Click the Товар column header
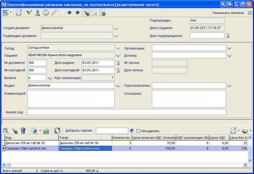Image resolution: width=254 pixels, height=174 pixels. tap(85, 138)
